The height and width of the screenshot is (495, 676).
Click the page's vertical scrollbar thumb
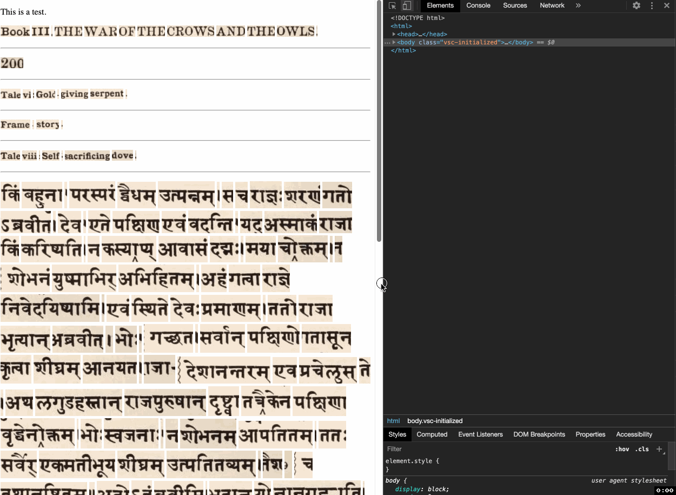(379, 122)
